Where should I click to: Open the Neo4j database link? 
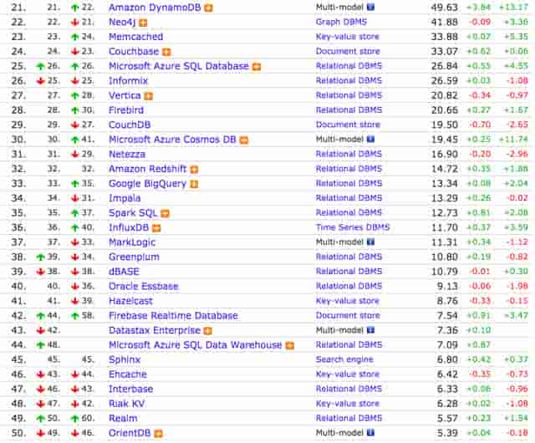[x=122, y=23]
